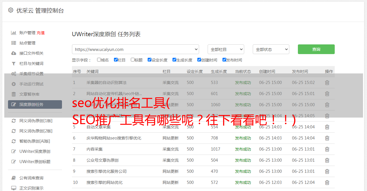Delete row 8 公众号文章伪原创 task

click(x=327, y=160)
